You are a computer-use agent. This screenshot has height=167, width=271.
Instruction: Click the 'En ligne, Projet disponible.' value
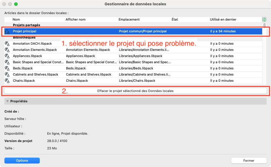[67, 134]
